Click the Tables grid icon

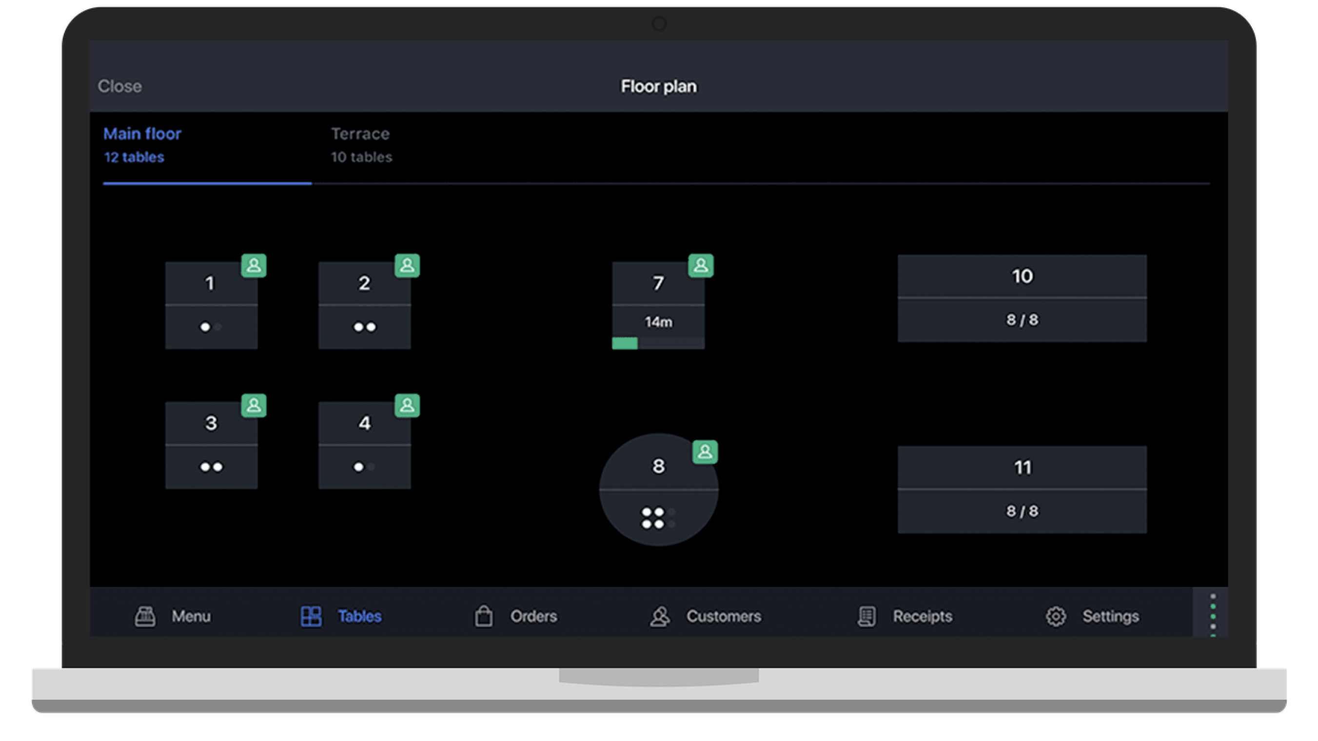pyautogui.click(x=311, y=616)
